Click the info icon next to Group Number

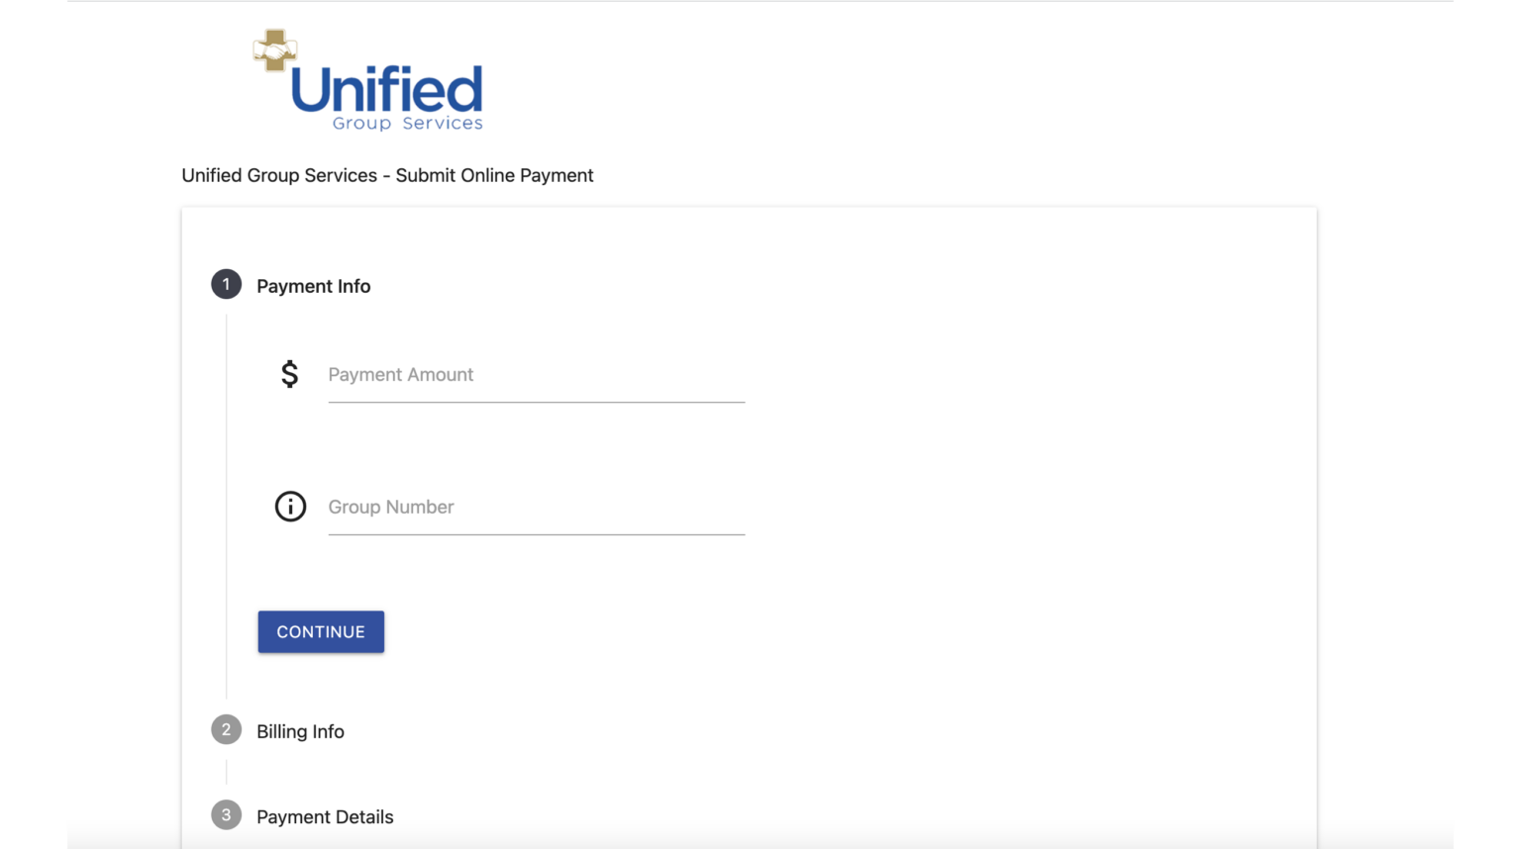click(x=289, y=507)
